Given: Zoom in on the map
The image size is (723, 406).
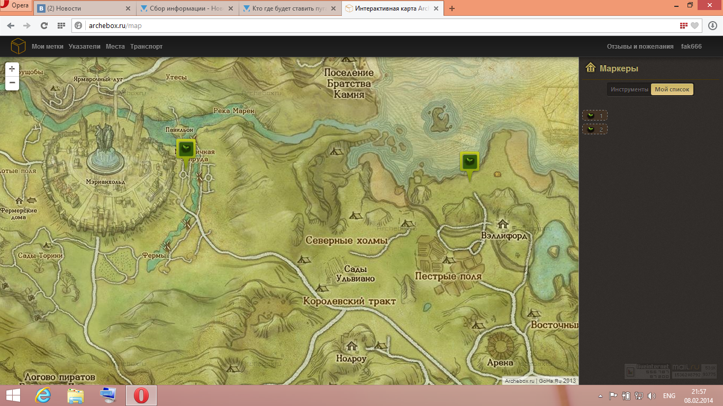Looking at the screenshot, I should tap(12, 69).
